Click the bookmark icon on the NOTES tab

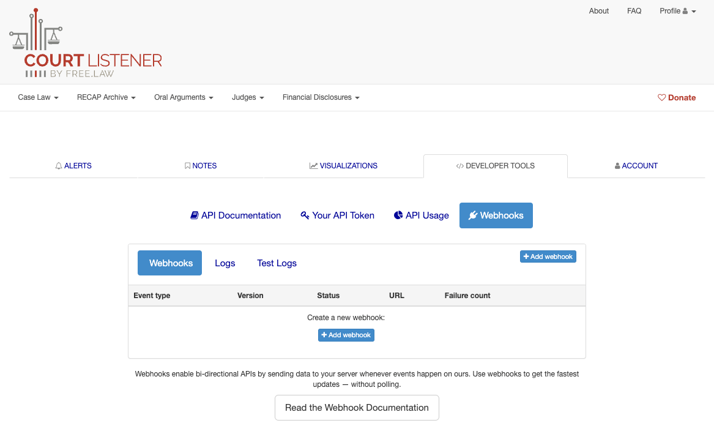tap(187, 165)
